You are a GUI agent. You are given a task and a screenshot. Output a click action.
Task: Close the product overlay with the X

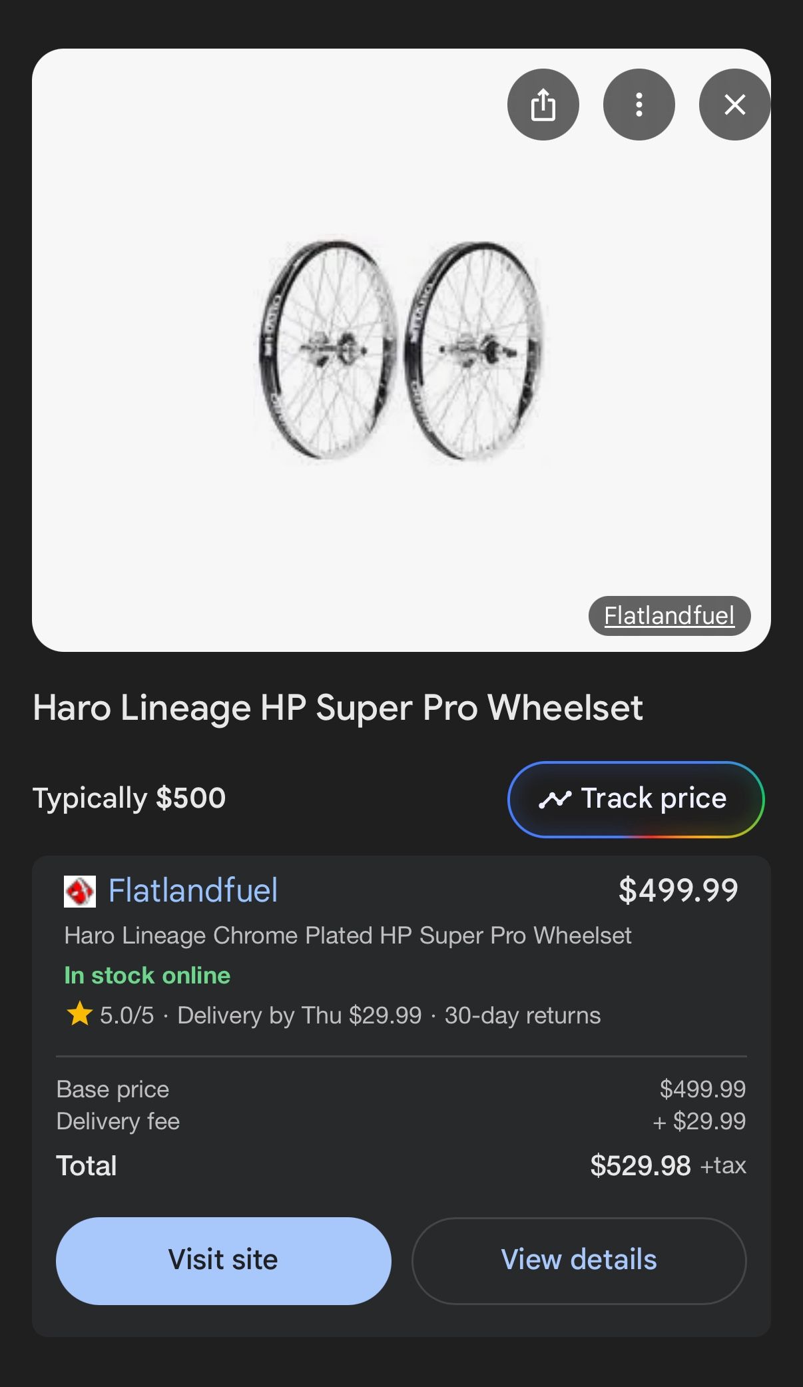[734, 105]
